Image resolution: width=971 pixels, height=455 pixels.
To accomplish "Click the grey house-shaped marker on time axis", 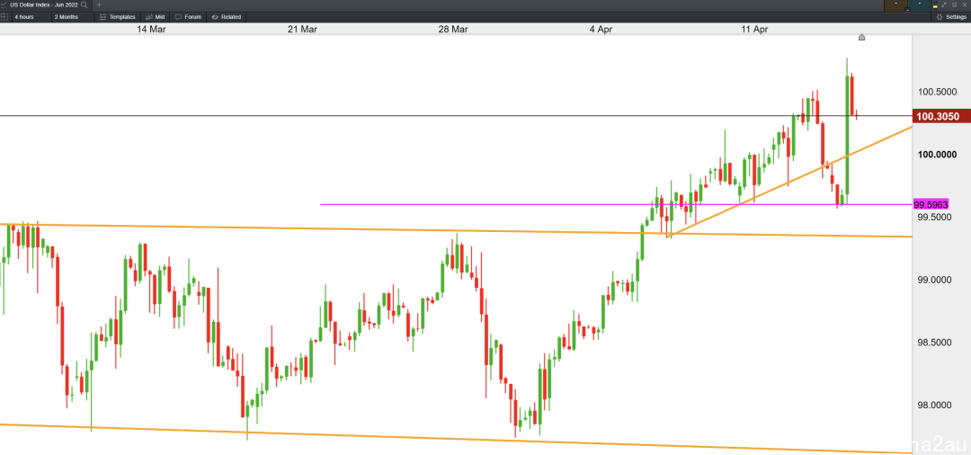I will [861, 38].
